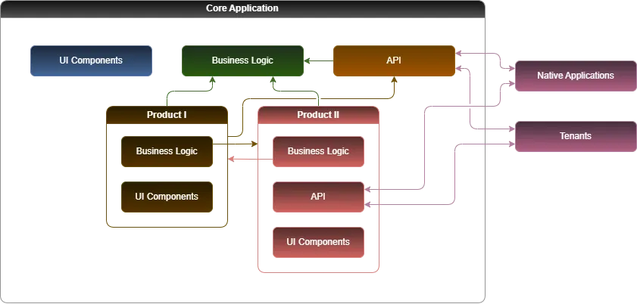Click pink arrow pointing into Product I
This screenshot has width=637, height=304.
coord(233,159)
